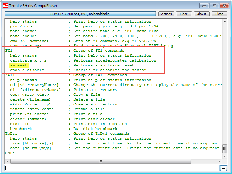This screenshot has width=232, height=174.
Task: Click the vertical scrollbar thumb
Action: click(225, 149)
